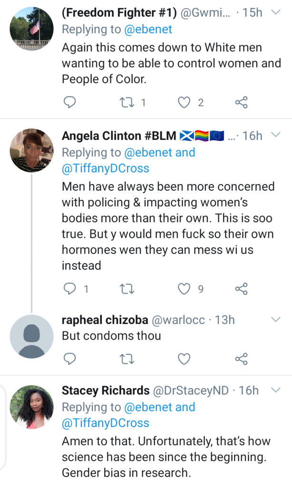This screenshot has height=487, width=292.
Task: Like the tweet about White men control
Action: [184, 102]
